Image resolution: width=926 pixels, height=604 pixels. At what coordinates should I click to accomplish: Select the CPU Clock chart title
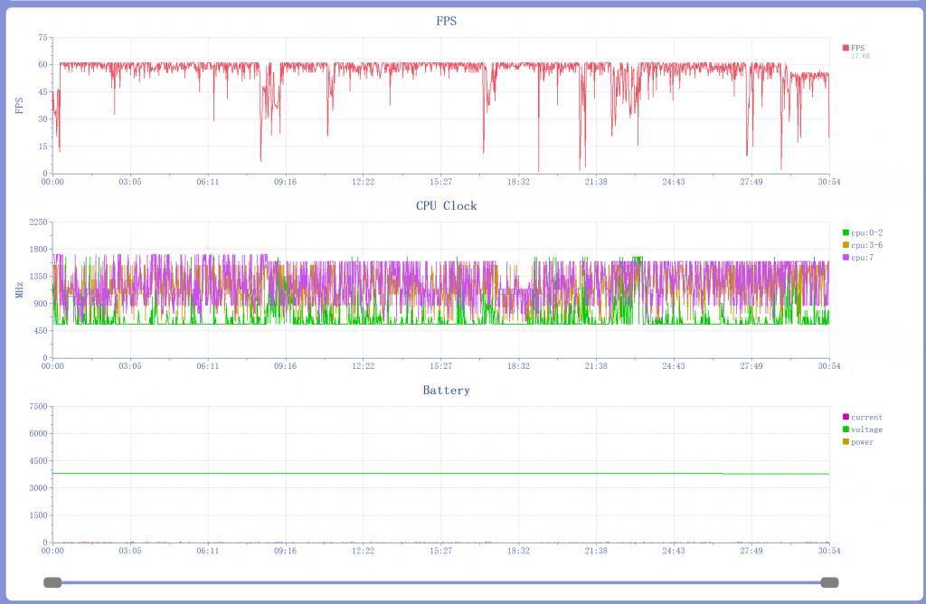446,205
